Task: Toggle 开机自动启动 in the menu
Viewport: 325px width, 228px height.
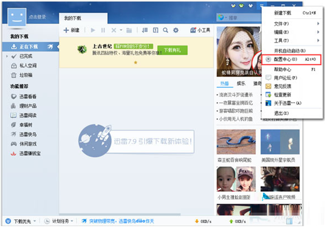Action: pos(289,50)
